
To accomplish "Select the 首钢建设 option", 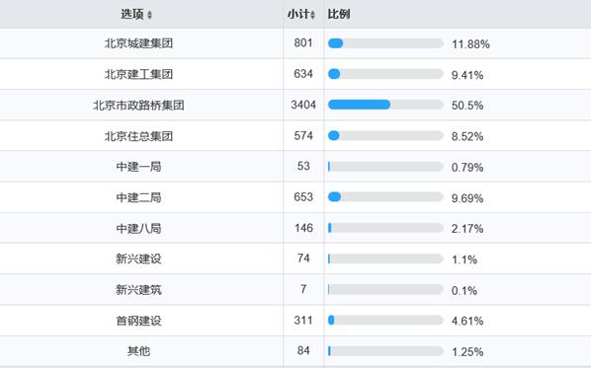I will tap(138, 321).
